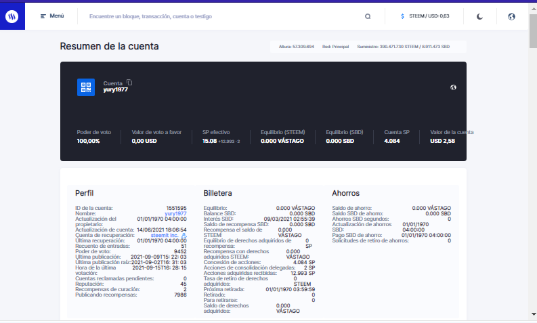This screenshot has width=537, height=323.
Task: Select the Altura: 57.309.894 block height
Action: (x=296, y=47)
